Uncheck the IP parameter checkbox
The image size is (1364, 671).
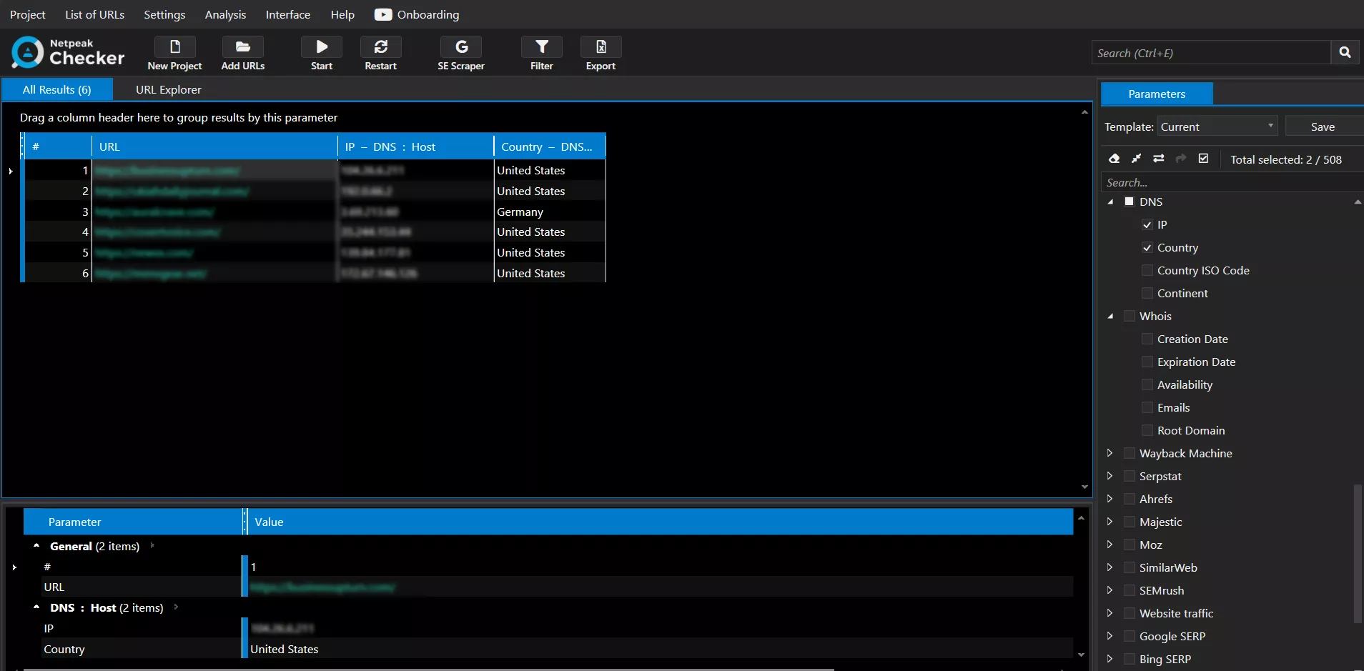pyautogui.click(x=1147, y=225)
